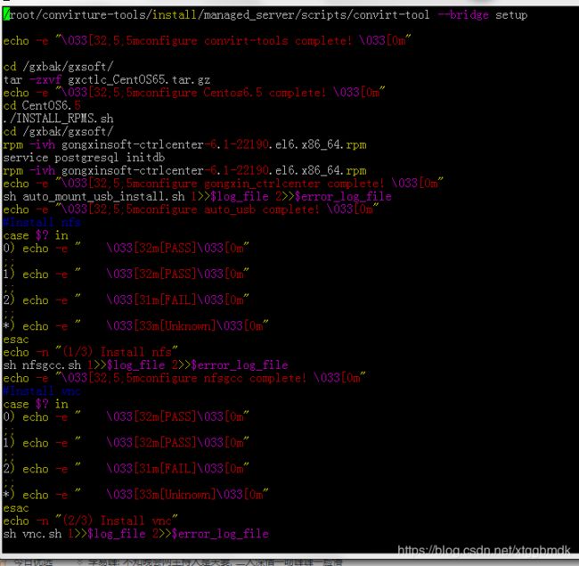
Task: Click the '(2/3) Install vnc' echo line
Action: tap(91, 520)
